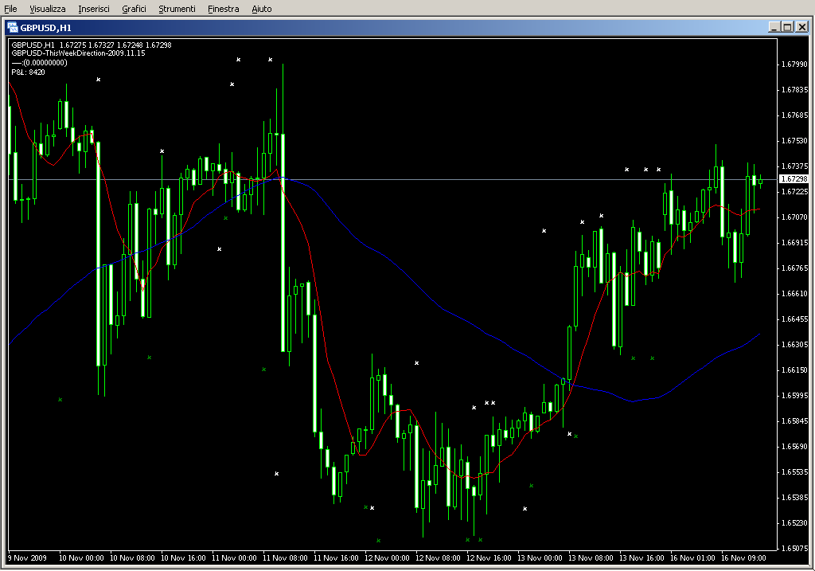
Task: Click the 1.66455 price scale label
Action: click(795, 319)
